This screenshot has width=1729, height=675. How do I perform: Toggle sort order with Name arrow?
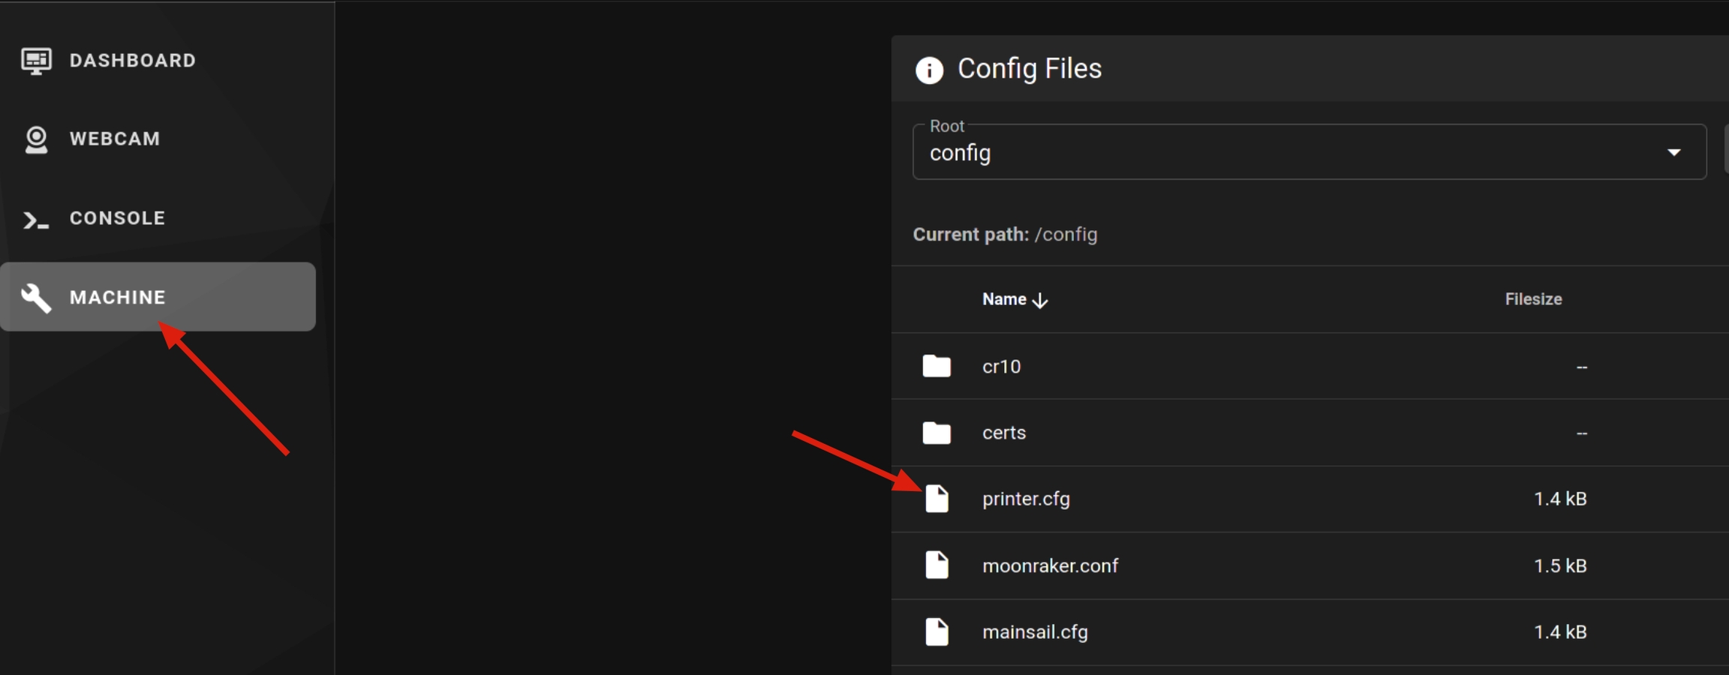1040,301
